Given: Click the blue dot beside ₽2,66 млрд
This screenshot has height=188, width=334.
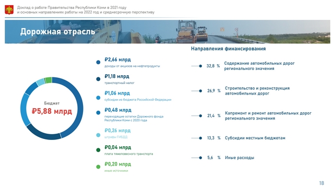Looking at the screenshot, I should click(x=98, y=62).
